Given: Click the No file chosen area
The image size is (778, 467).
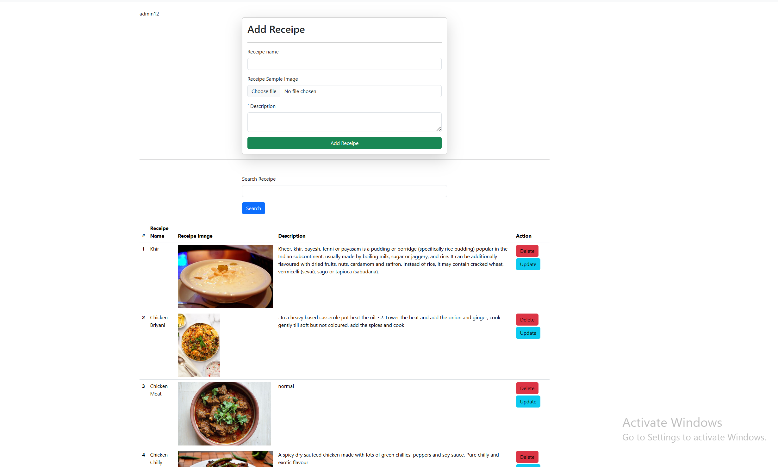Looking at the screenshot, I should click(360, 91).
